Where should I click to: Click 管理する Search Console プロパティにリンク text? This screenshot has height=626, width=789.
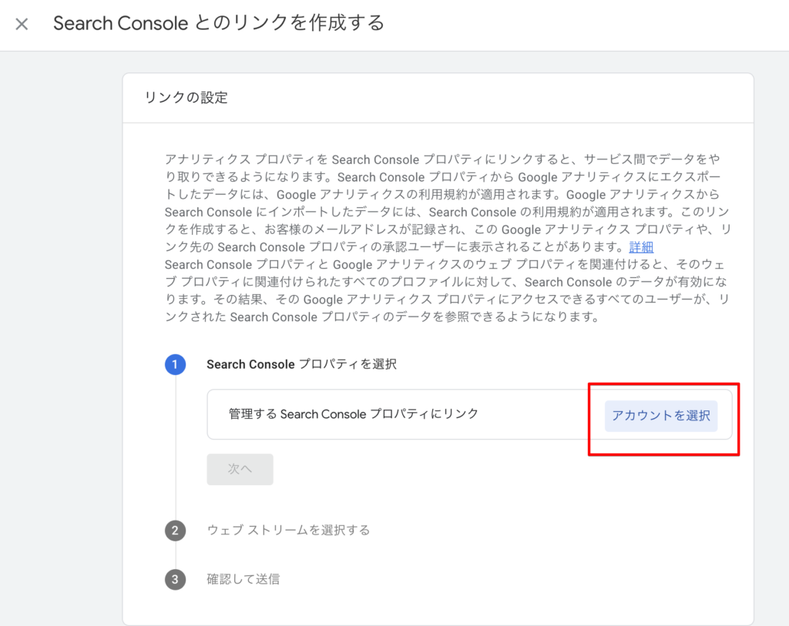[x=353, y=413]
